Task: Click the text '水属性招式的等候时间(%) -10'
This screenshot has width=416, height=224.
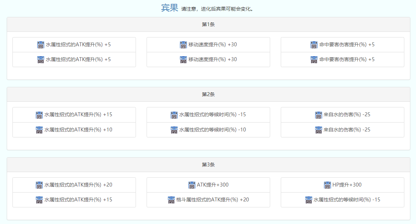Action: (x=212, y=130)
